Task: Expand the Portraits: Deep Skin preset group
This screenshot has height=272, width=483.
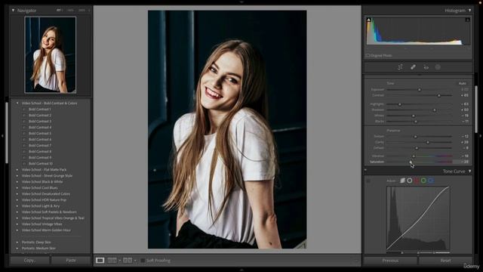Action: [x=17, y=242]
